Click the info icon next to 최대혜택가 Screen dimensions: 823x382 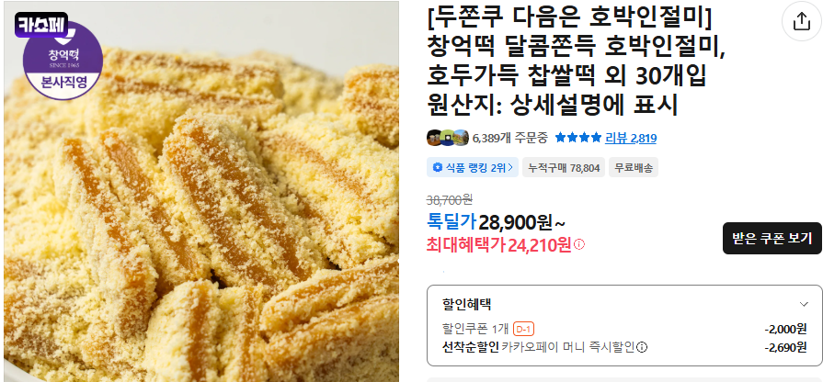pos(579,244)
